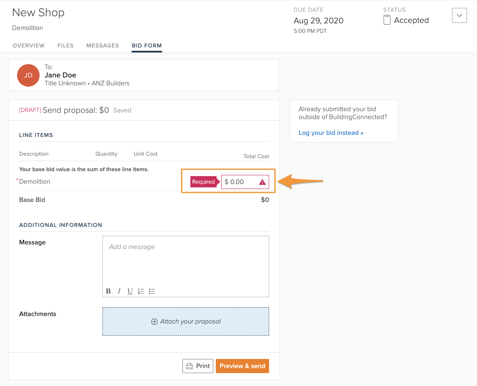
Task: Click the red warning triangle icon
Action: [x=262, y=182]
